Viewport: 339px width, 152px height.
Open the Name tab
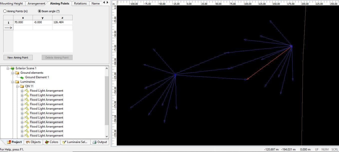point(96,3)
